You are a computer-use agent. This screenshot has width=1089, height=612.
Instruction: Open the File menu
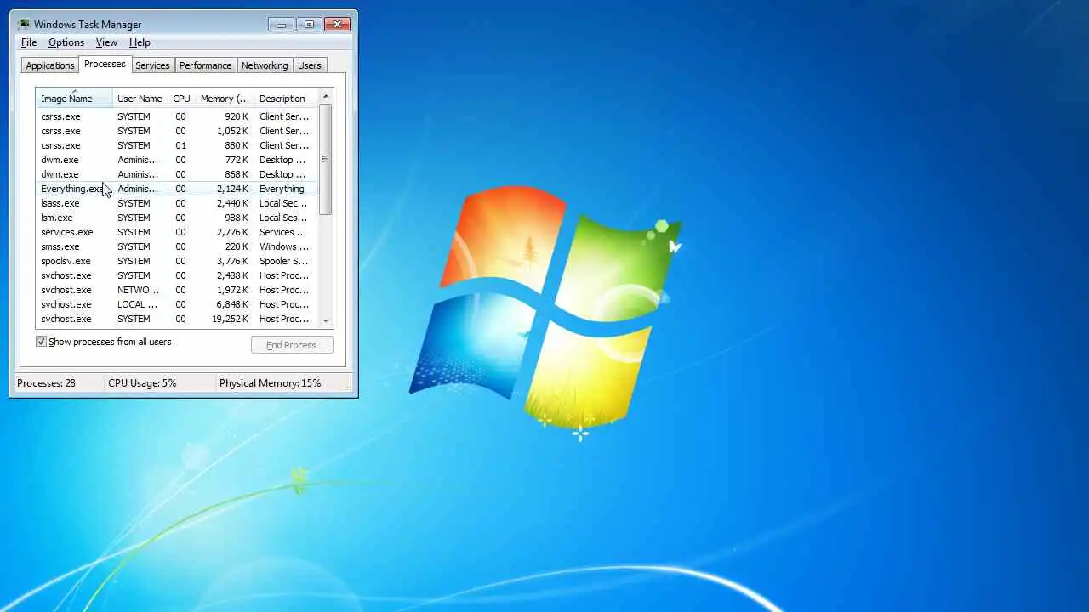(x=29, y=42)
